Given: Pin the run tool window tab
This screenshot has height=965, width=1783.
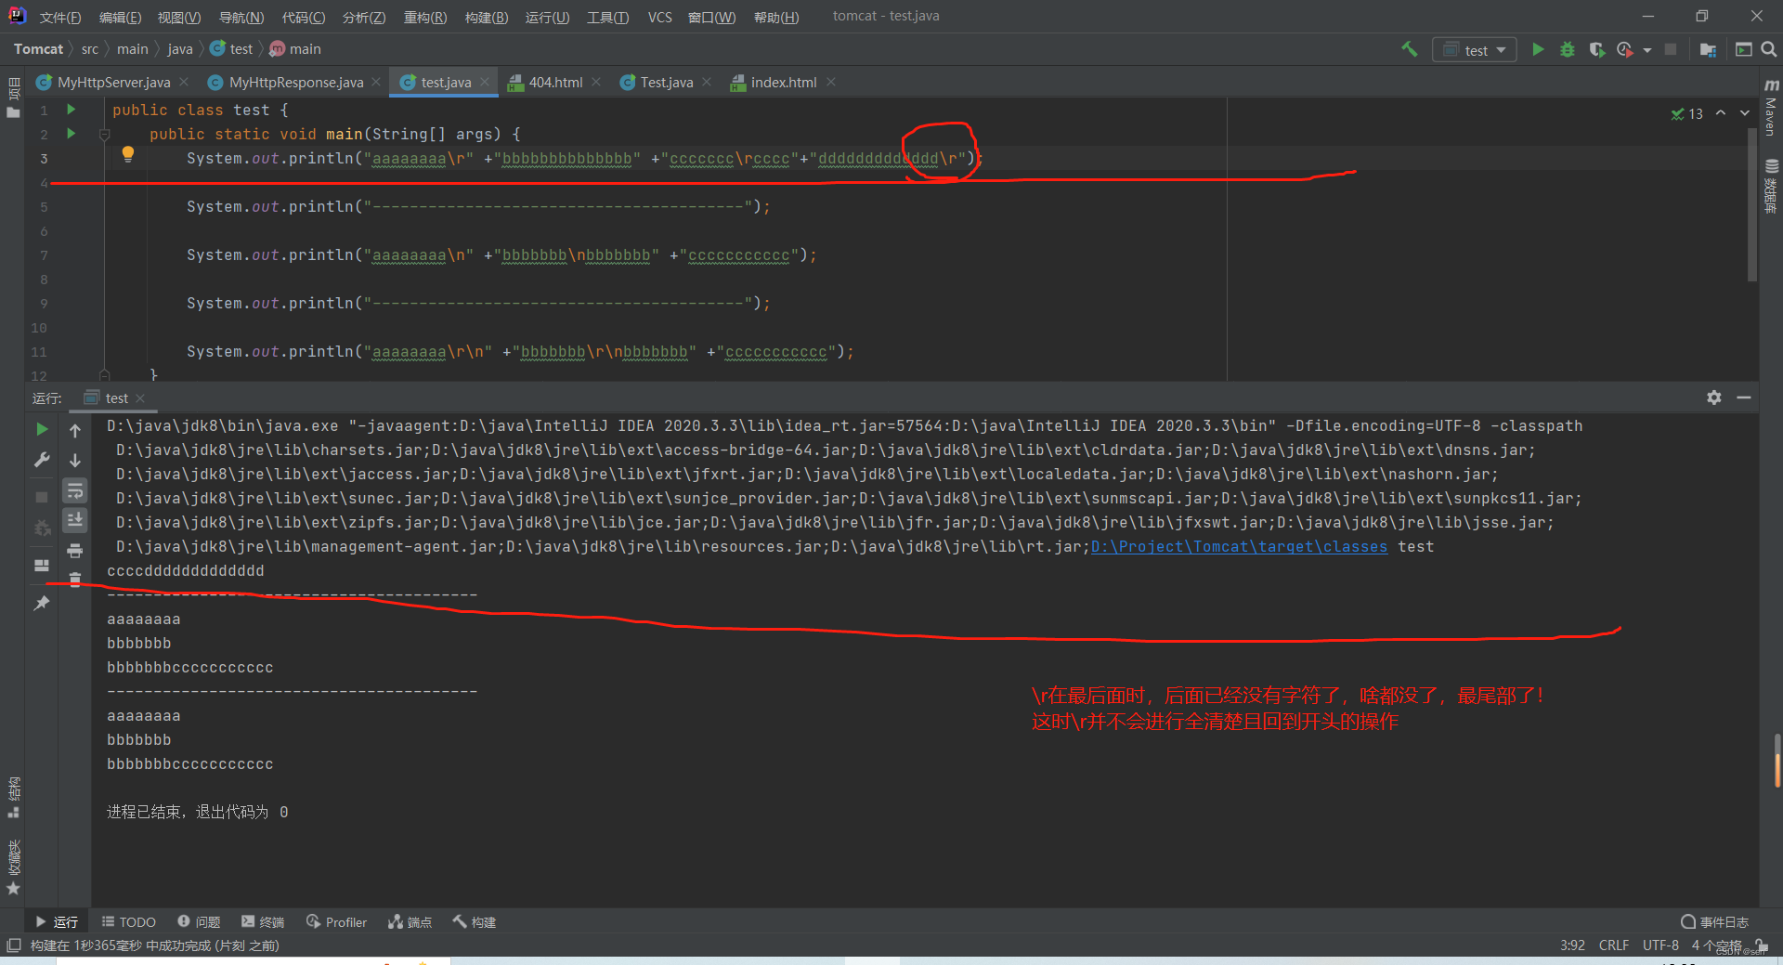Looking at the screenshot, I should (x=41, y=603).
